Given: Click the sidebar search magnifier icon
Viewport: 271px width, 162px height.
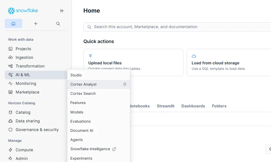Looking at the screenshot, I should [58, 24].
